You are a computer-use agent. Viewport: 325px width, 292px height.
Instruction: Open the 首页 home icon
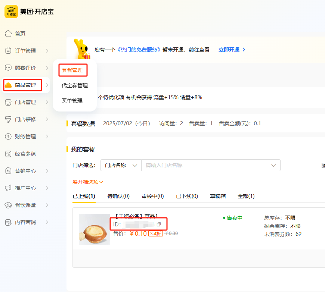pyautogui.click(x=8, y=34)
